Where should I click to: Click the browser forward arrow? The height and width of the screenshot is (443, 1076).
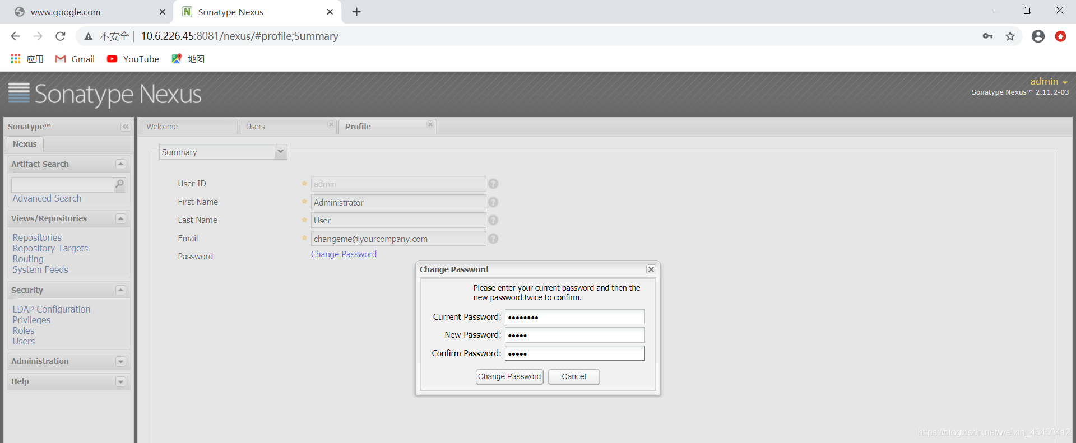(x=38, y=36)
